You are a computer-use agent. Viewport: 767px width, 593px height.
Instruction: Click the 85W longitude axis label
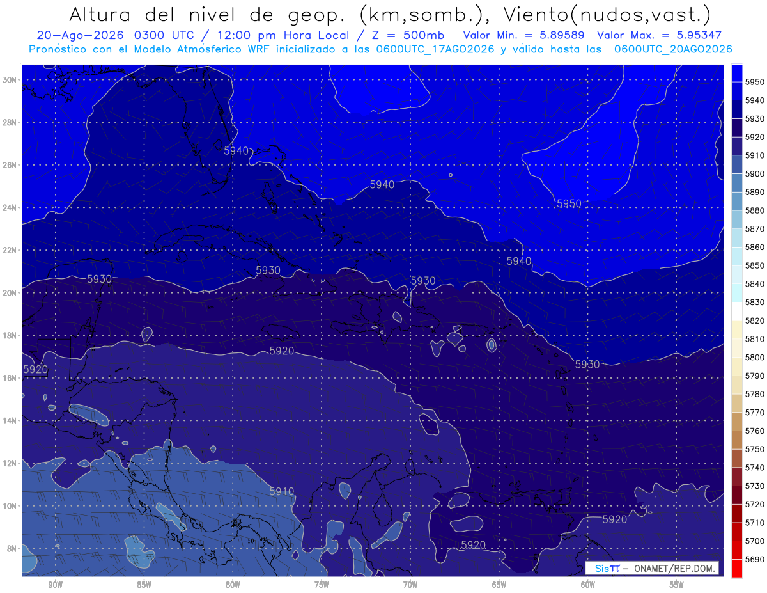click(144, 585)
